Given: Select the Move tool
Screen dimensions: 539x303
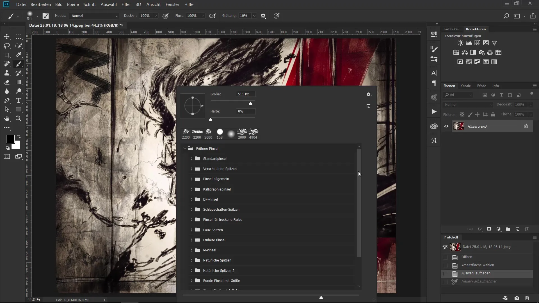Looking at the screenshot, I should click(7, 36).
